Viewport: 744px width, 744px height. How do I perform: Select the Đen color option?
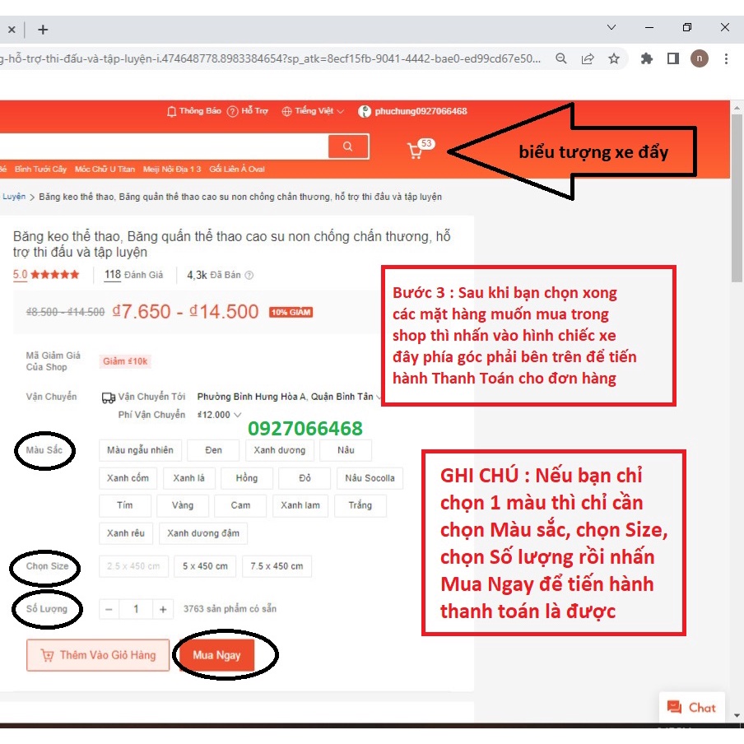[x=214, y=450]
